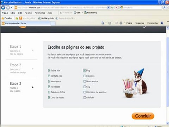
Task: Enable the Calendário de eventos checkbox
Action: tap(84, 92)
